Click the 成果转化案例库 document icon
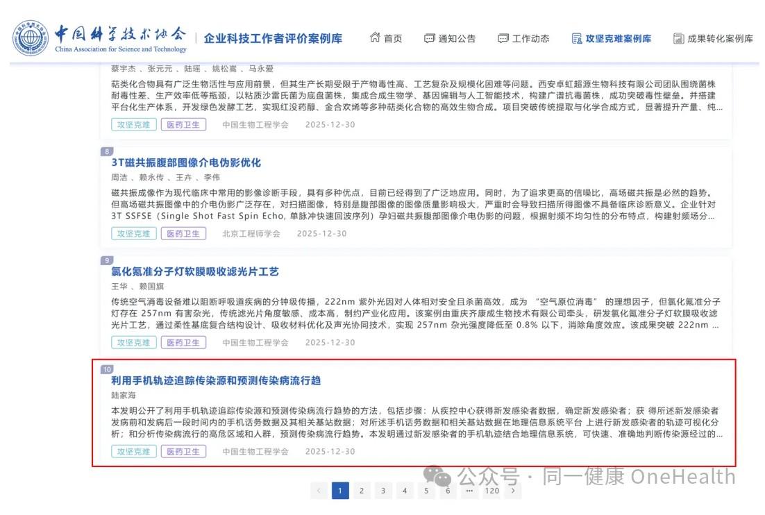This screenshot has width=765, height=515. click(678, 39)
